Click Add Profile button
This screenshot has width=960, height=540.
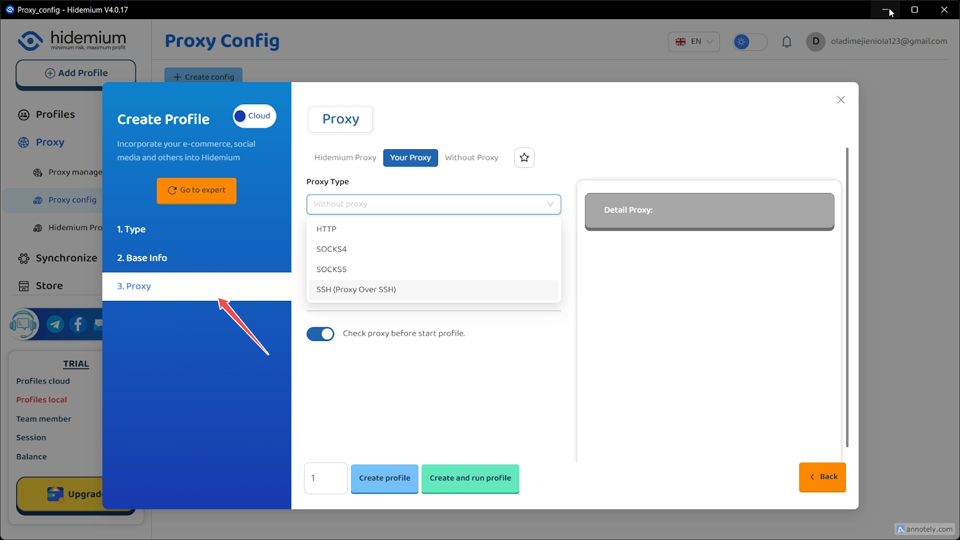pyautogui.click(x=76, y=74)
